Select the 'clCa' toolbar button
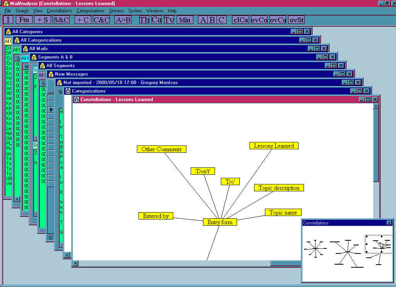Viewport: 396px width, 287px height. tap(241, 20)
